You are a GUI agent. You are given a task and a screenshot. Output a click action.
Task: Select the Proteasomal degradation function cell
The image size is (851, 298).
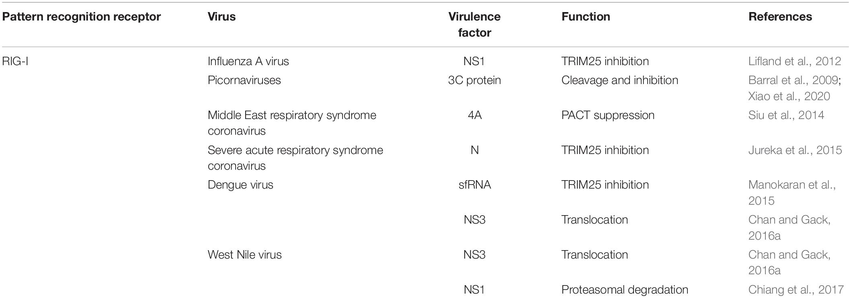click(625, 290)
